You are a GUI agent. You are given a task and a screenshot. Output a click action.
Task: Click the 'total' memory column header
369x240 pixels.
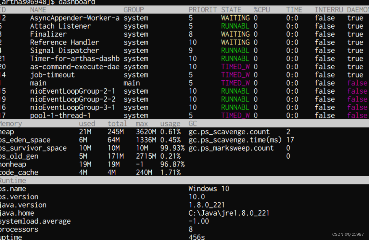(117, 124)
